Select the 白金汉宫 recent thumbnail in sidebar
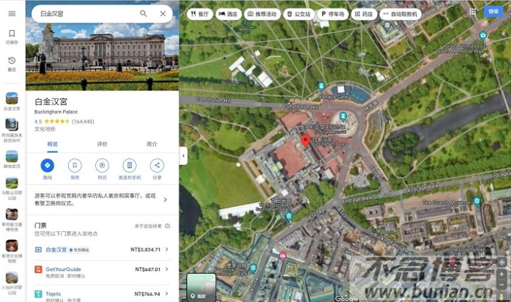 (12, 98)
